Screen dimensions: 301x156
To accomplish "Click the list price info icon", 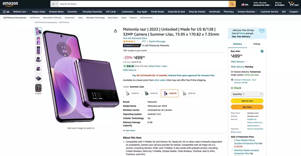I will click(x=140, y=62).
